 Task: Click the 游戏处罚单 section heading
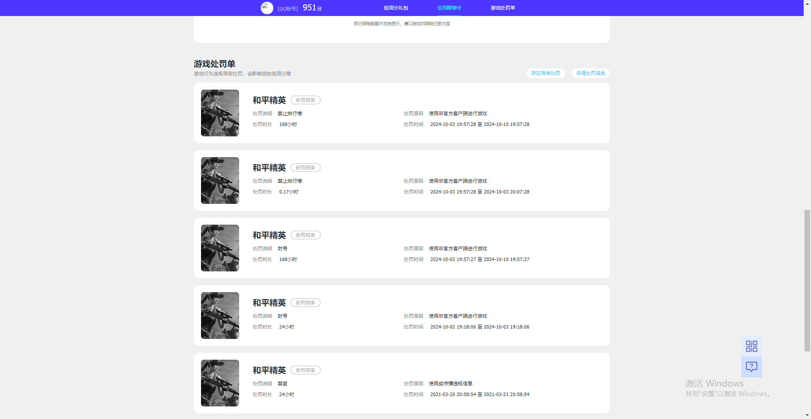tap(214, 64)
